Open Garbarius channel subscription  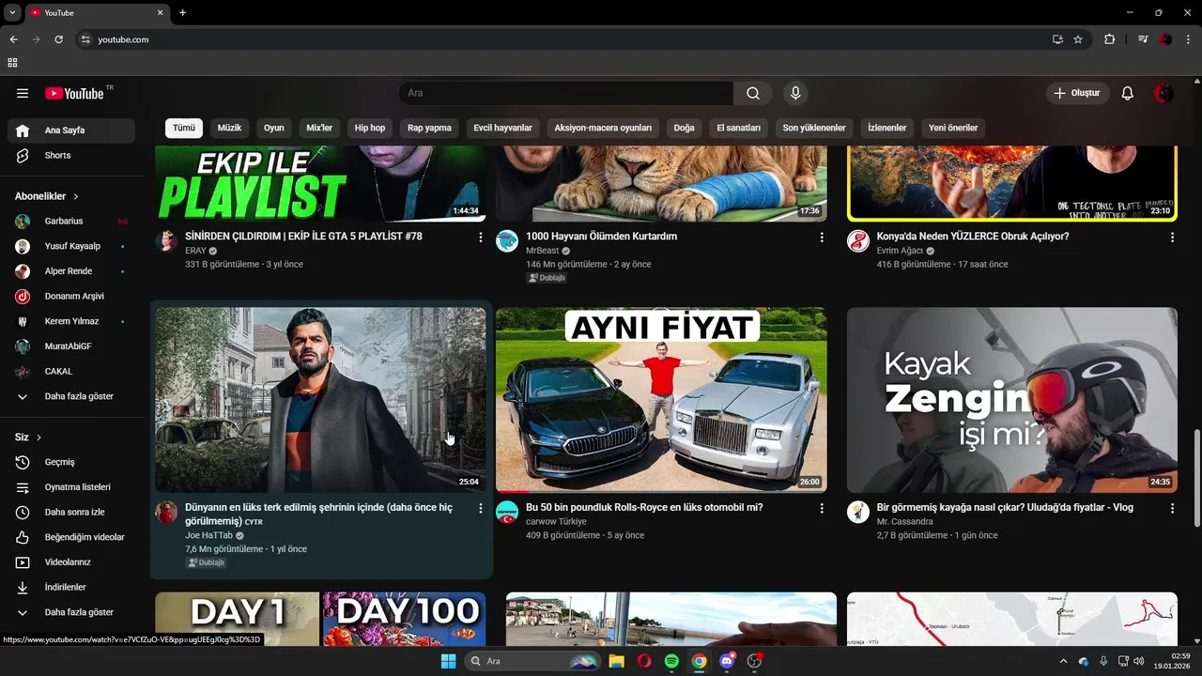click(71, 221)
